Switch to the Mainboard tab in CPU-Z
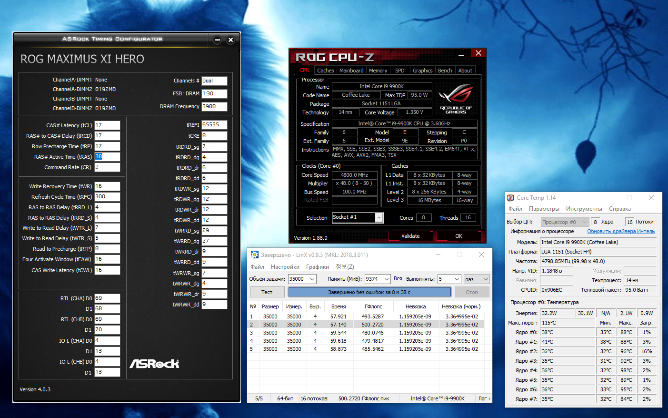The height and width of the screenshot is (418, 668). tap(351, 71)
